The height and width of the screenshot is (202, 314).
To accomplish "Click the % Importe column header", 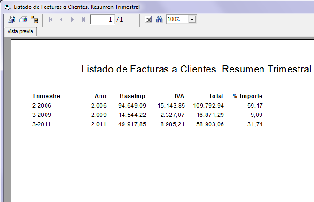I will [247, 96].
